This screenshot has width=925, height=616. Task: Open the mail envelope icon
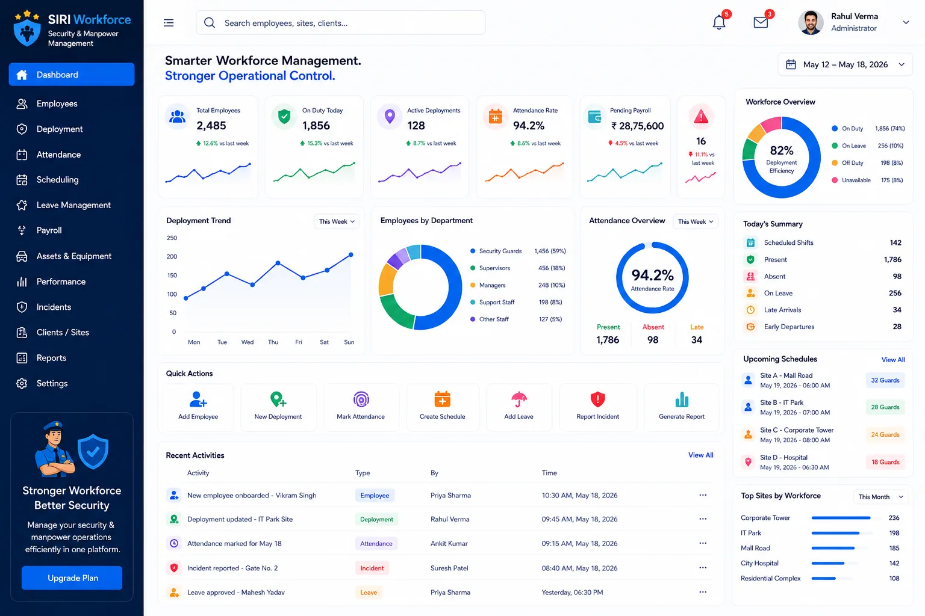tap(761, 23)
